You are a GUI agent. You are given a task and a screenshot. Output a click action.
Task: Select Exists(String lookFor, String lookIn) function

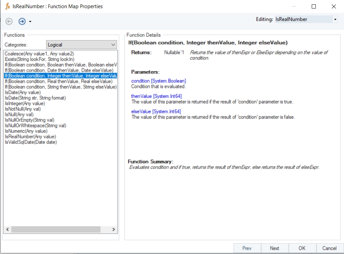click(x=39, y=59)
